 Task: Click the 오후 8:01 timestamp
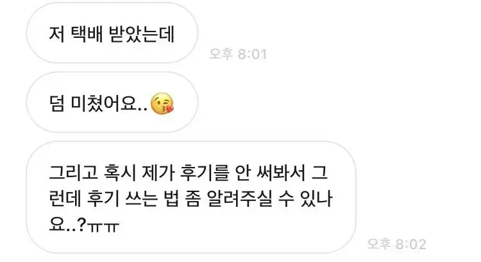click(238, 54)
